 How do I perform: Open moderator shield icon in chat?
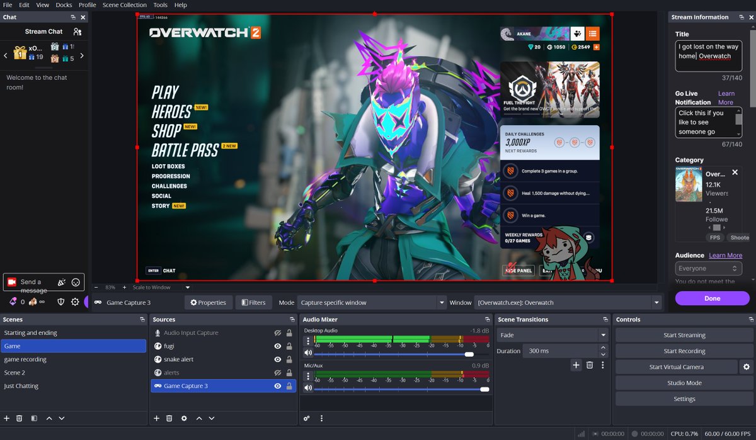pos(61,302)
